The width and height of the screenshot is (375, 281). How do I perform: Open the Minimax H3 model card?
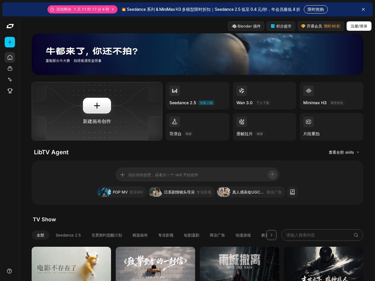(x=331, y=96)
